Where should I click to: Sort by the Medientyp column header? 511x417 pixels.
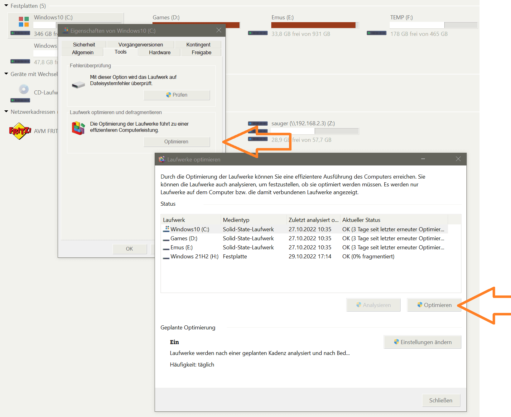coord(253,220)
